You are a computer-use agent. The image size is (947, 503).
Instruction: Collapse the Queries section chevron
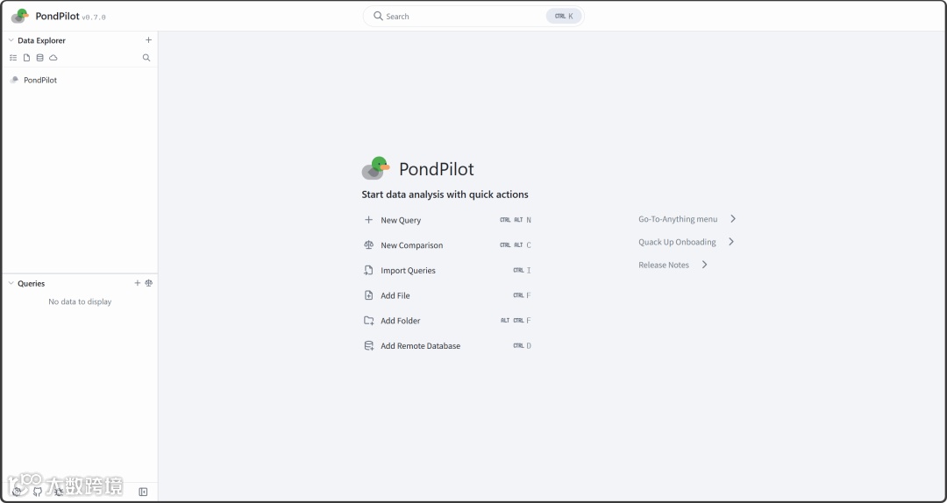point(11,283)
